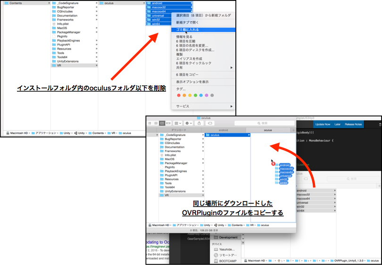Screen dimensions: 382x265
Task: Choose ゴミ箱に入れる from the context menu
Action: 203,30
